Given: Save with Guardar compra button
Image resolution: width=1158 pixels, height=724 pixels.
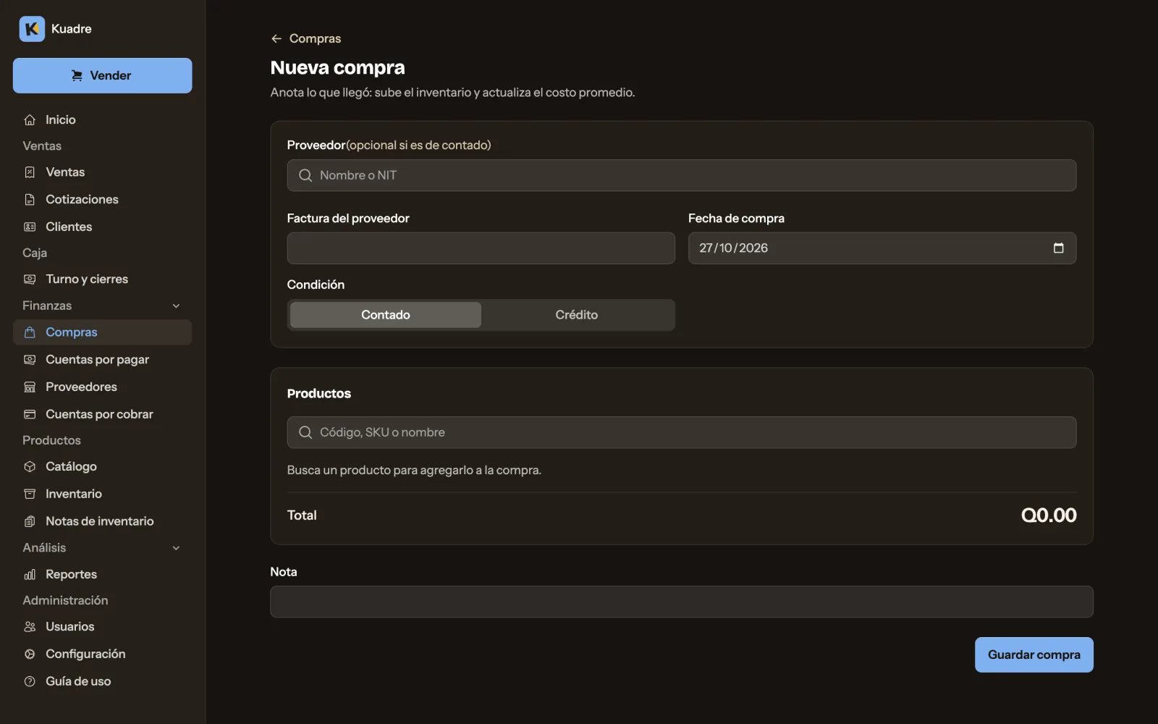Looking at the screenshot, I should [x=1034, y=654].
